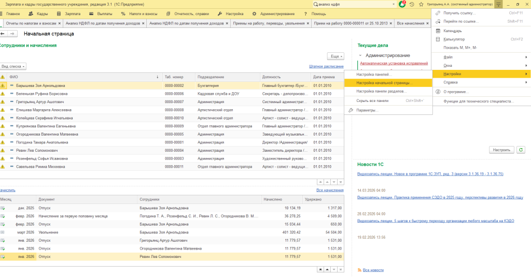Click the green refresh icon beside Настроить
The image size is (531, 278).
520,150
